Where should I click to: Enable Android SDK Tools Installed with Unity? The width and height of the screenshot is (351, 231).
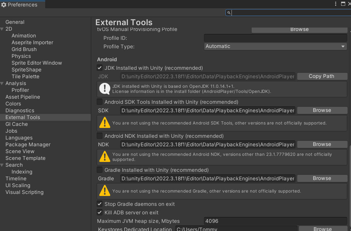click(x=100, y=102)
